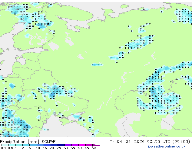Pick the 40–45 mm magenta legend swatch
The width and height of the screenshot is (192, 149).
coord(82,145)
